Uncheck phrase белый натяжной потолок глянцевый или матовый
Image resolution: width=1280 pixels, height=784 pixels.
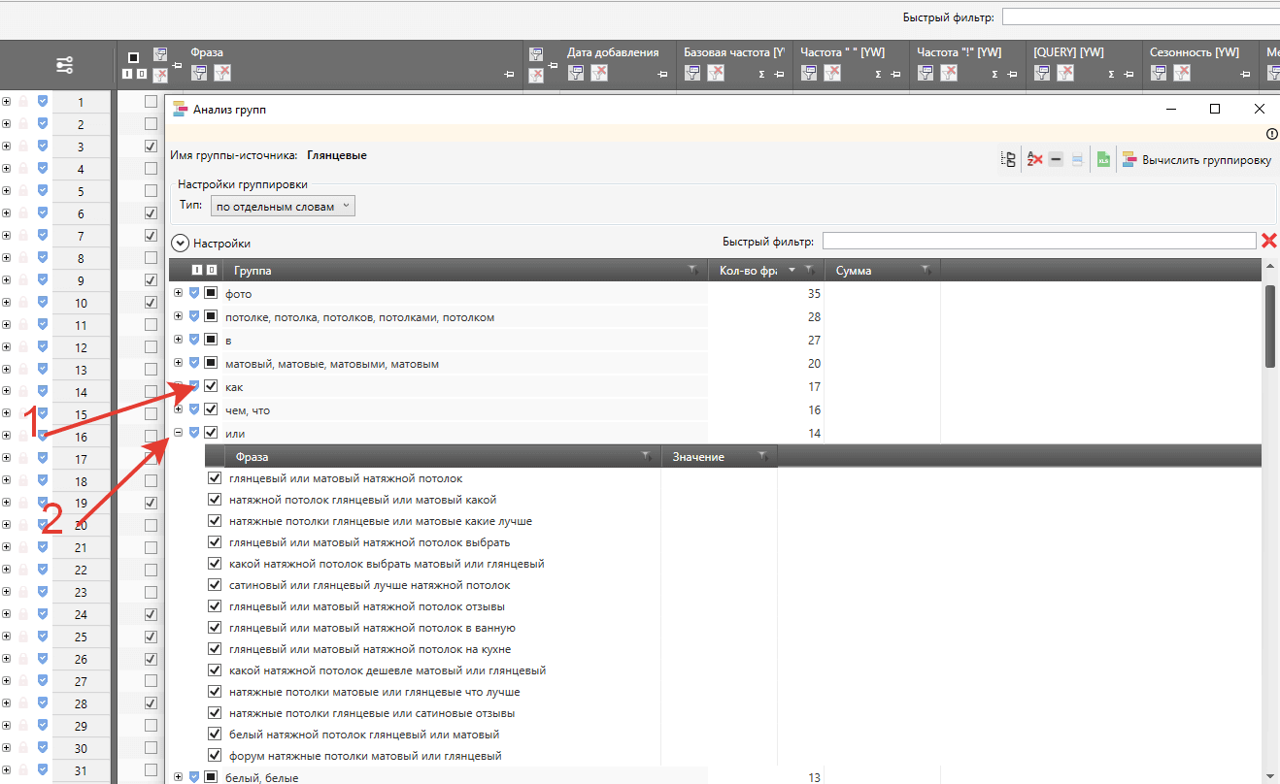(215, 735)
